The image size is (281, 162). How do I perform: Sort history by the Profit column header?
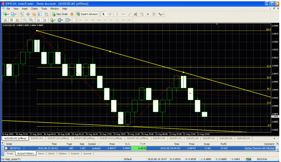pyautogui.click(x=223, y=144)
